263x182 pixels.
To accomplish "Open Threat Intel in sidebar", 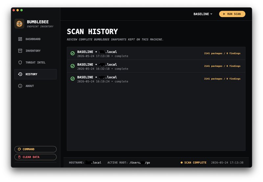I will pos(36,62).
